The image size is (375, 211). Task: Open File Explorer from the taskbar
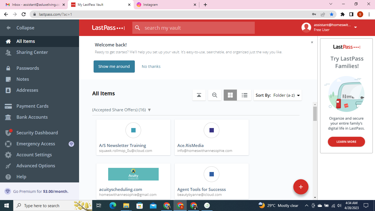tap(126, 206)
